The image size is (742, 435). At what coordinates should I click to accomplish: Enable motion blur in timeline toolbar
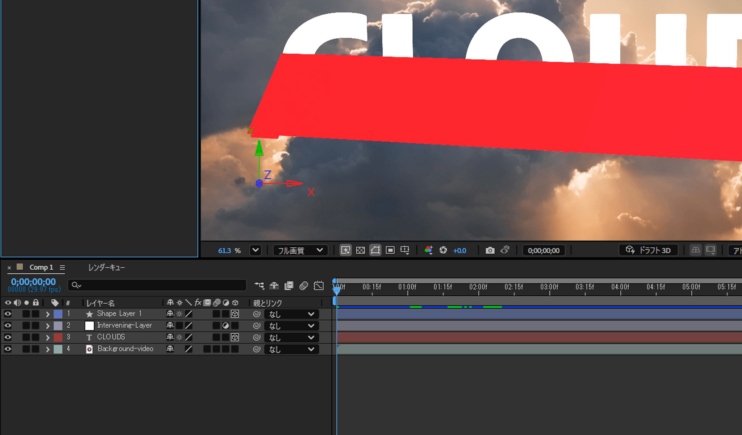pyautogui.click(x=304, y=286)
